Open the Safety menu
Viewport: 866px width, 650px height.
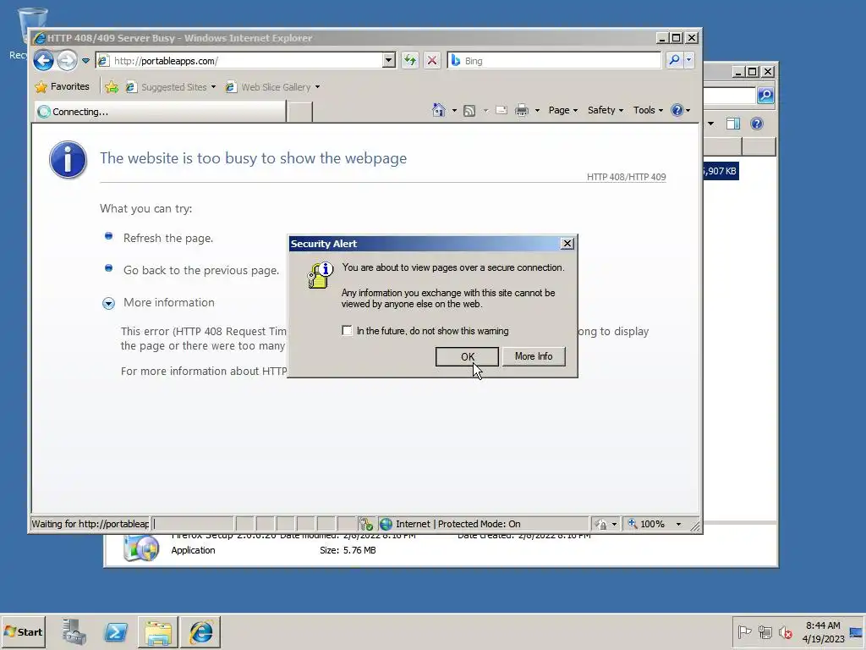(606, 110)
